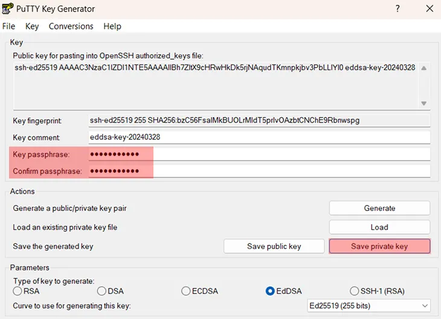
Task: Select the SSH-1 (RSA) key type
Action: point(355,291)
